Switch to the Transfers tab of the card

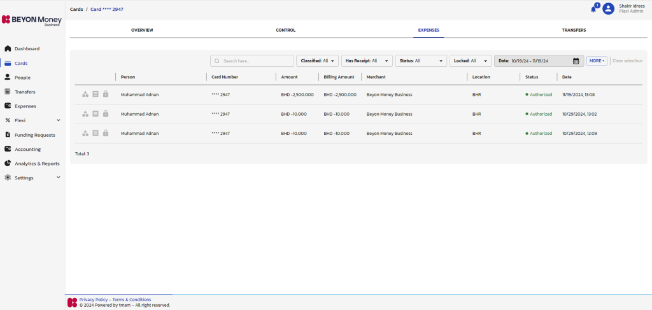point(574,31)
